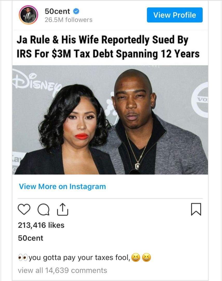222x281 pixels.
Task: Open the Ja Rule post photo
Action: (x=110, y=120)
